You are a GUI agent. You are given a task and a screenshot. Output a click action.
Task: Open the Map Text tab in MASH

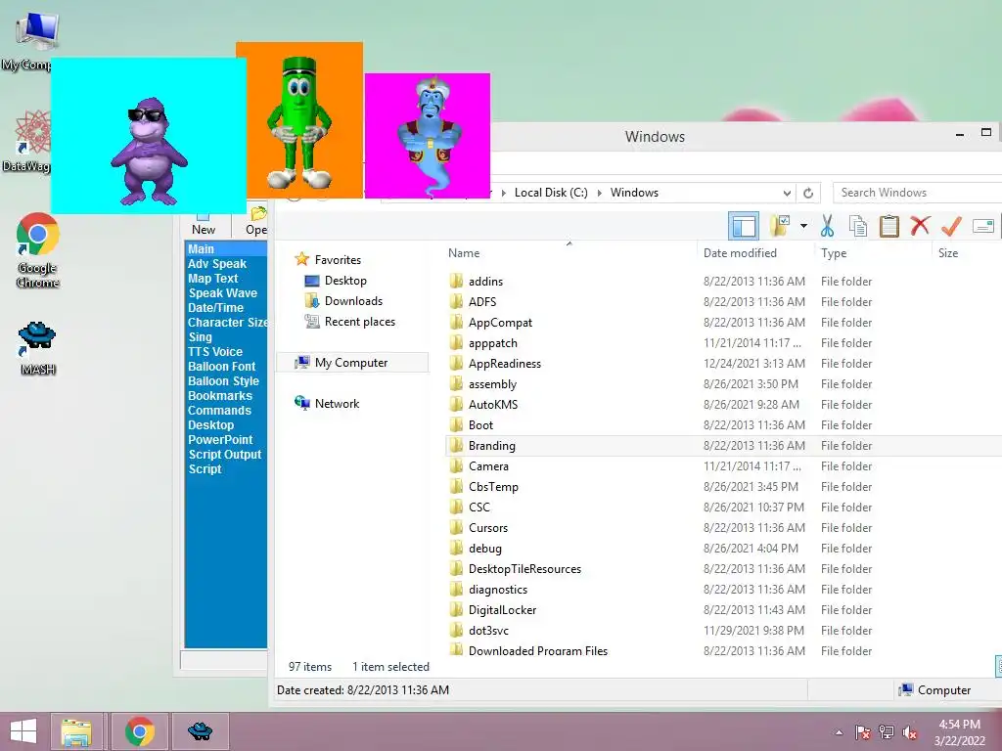(212, 279)
